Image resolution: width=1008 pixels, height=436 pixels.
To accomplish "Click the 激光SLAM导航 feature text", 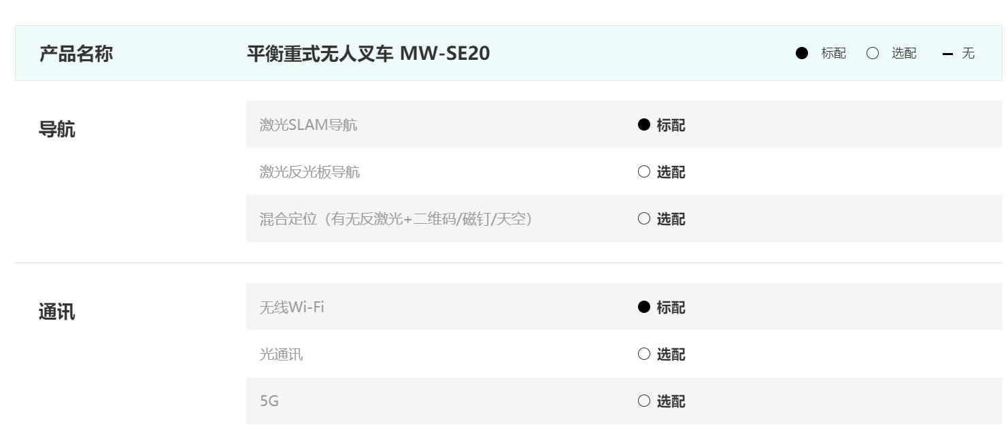I will tap(308, 124).
